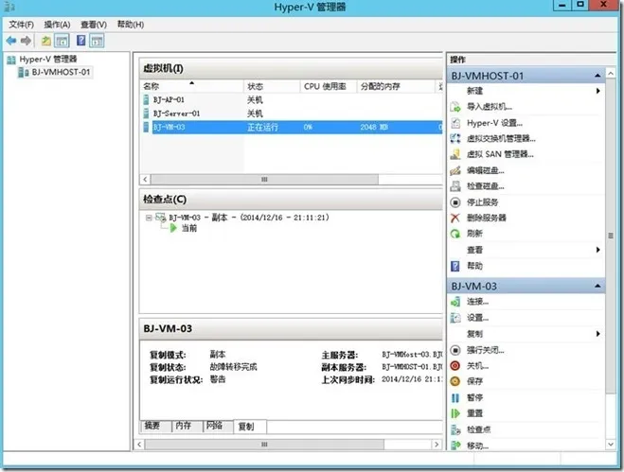The image size is (624, 472).
Task: Click the bottom pane scrollbar left arrow
Action: (139, 445)
